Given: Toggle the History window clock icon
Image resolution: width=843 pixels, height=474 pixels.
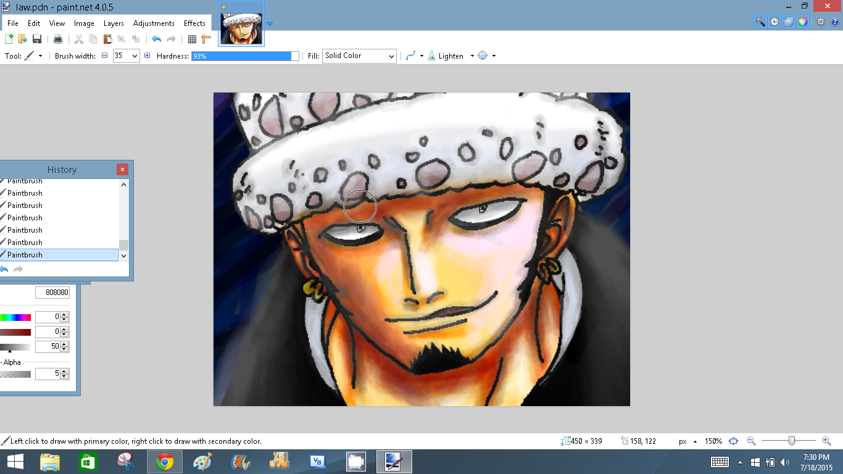Looking at the screenshot, I should [774, 22].
